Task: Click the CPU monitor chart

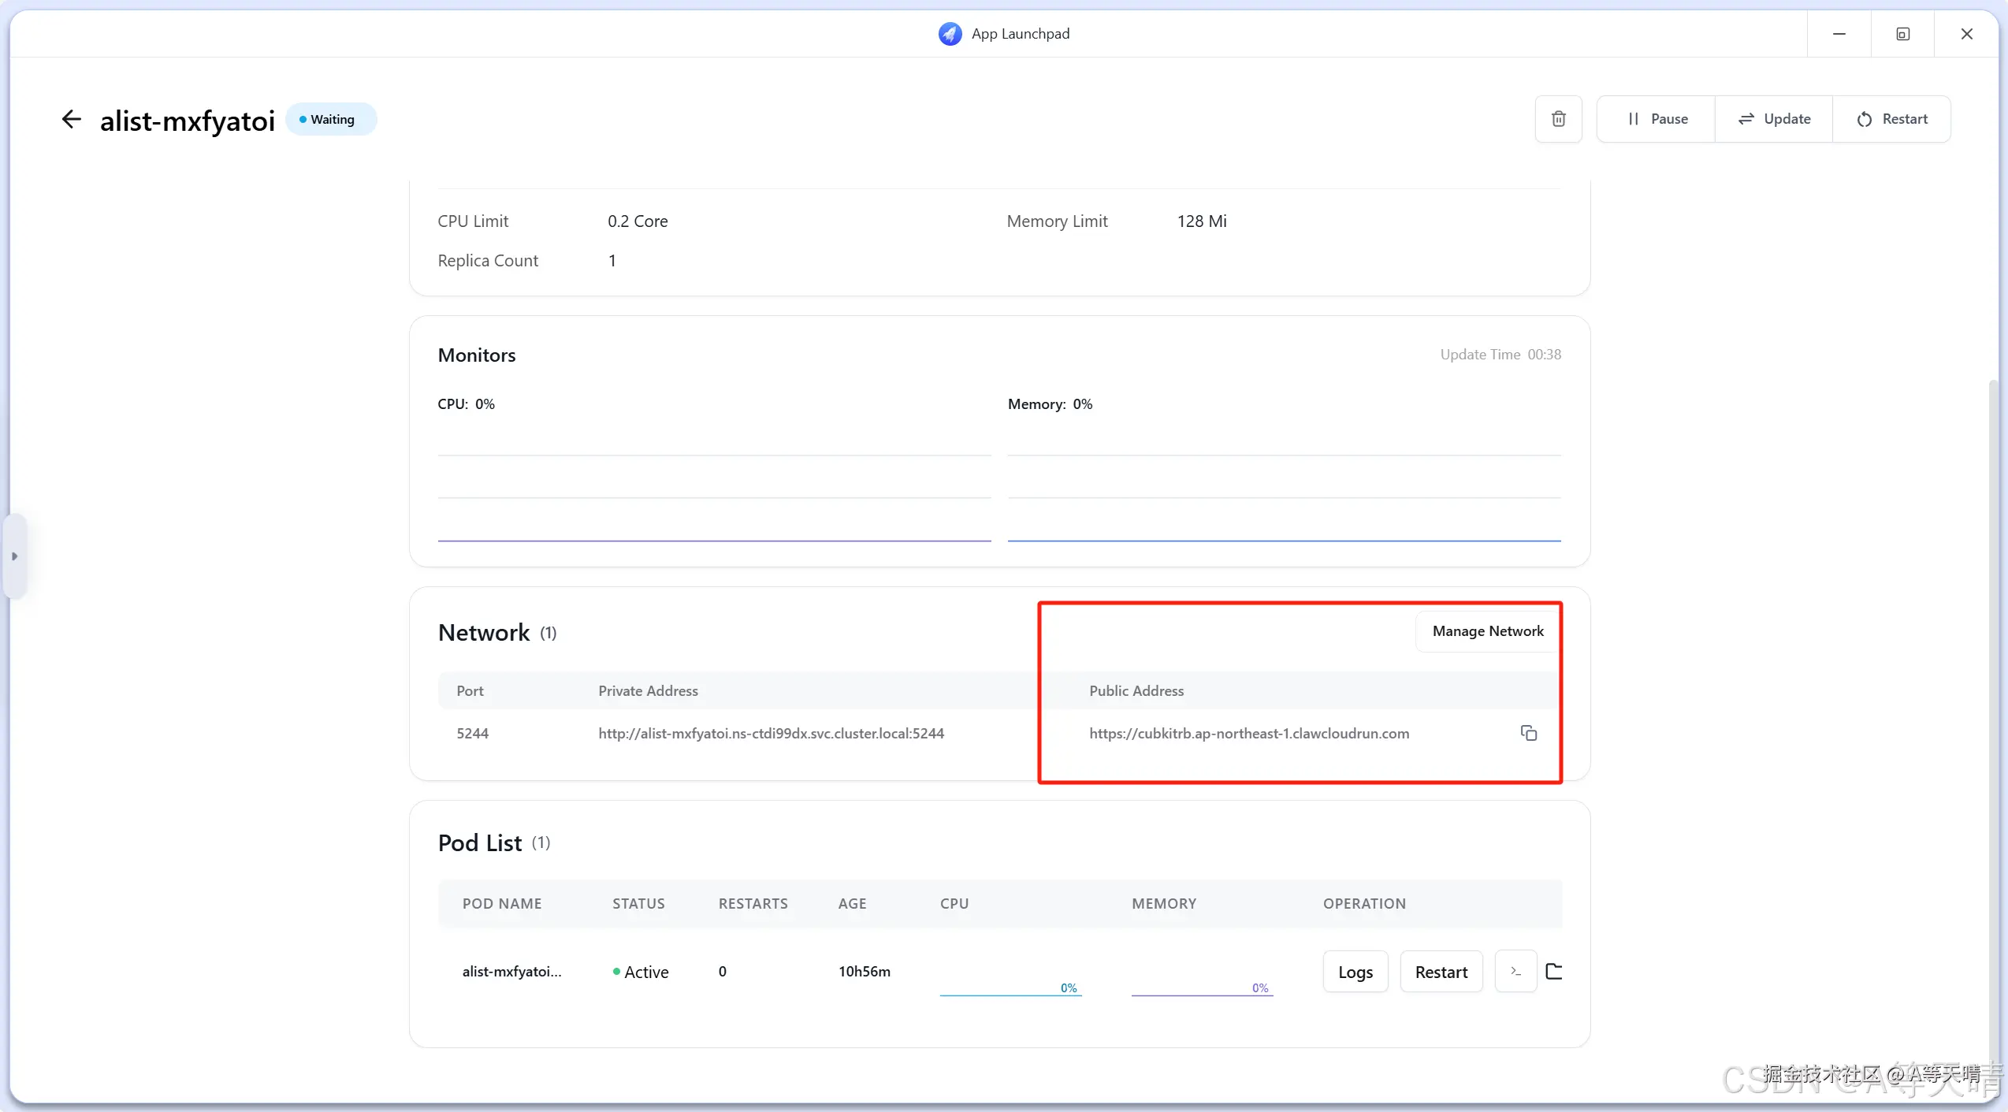Action: coord(714,497)
